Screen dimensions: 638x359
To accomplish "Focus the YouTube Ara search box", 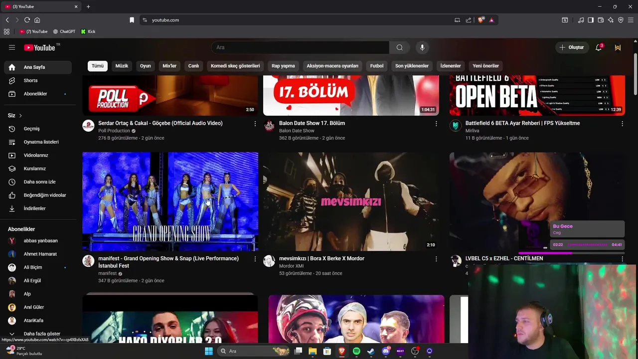I will pos(300,47).
